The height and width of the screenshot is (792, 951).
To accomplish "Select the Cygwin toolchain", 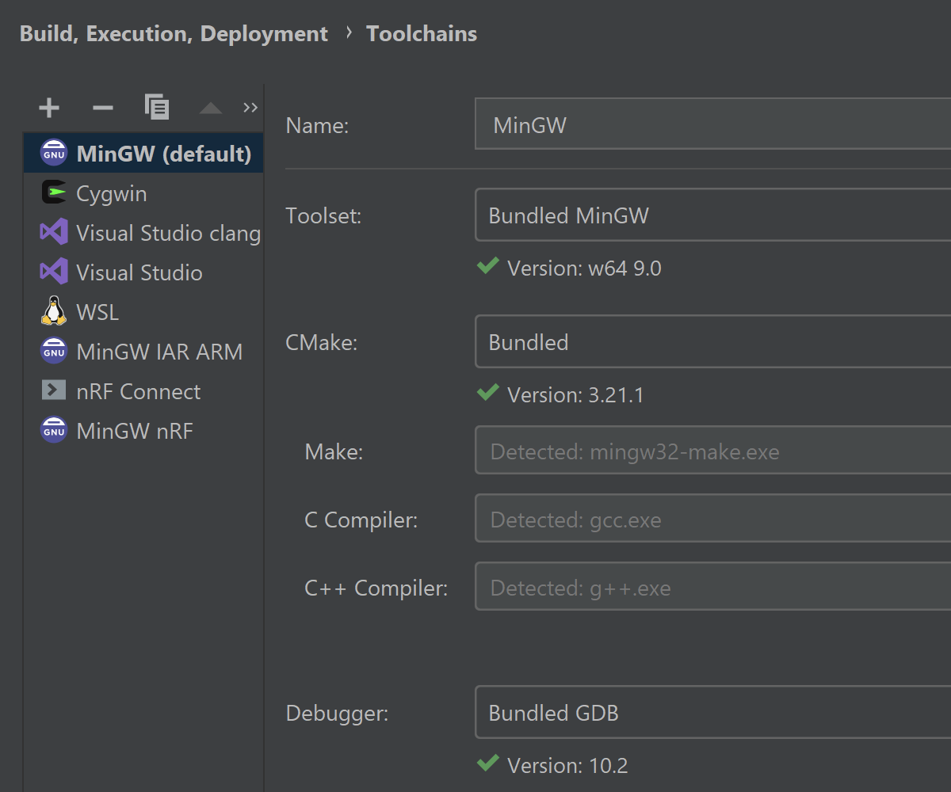I will pyautogui.click(x=143, y=192).
